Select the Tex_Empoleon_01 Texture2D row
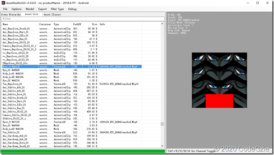The height and width of the screenshot is (155, 274). [72, 84]
